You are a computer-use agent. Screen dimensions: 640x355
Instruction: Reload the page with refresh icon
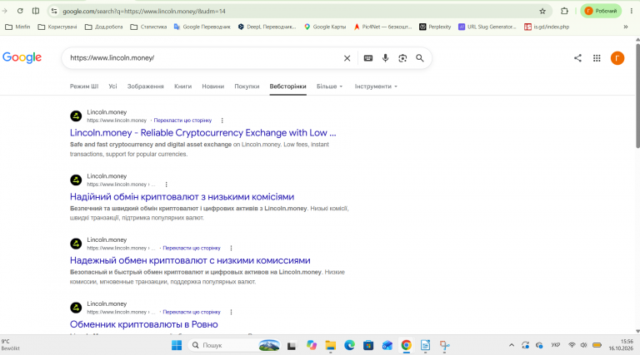click(x=20, y=11)
